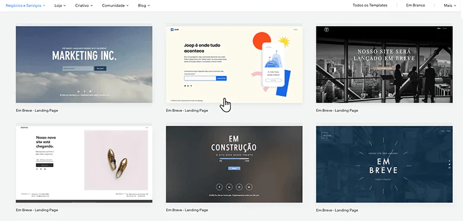Click the hexagon logo in the city skyline template

326,30
